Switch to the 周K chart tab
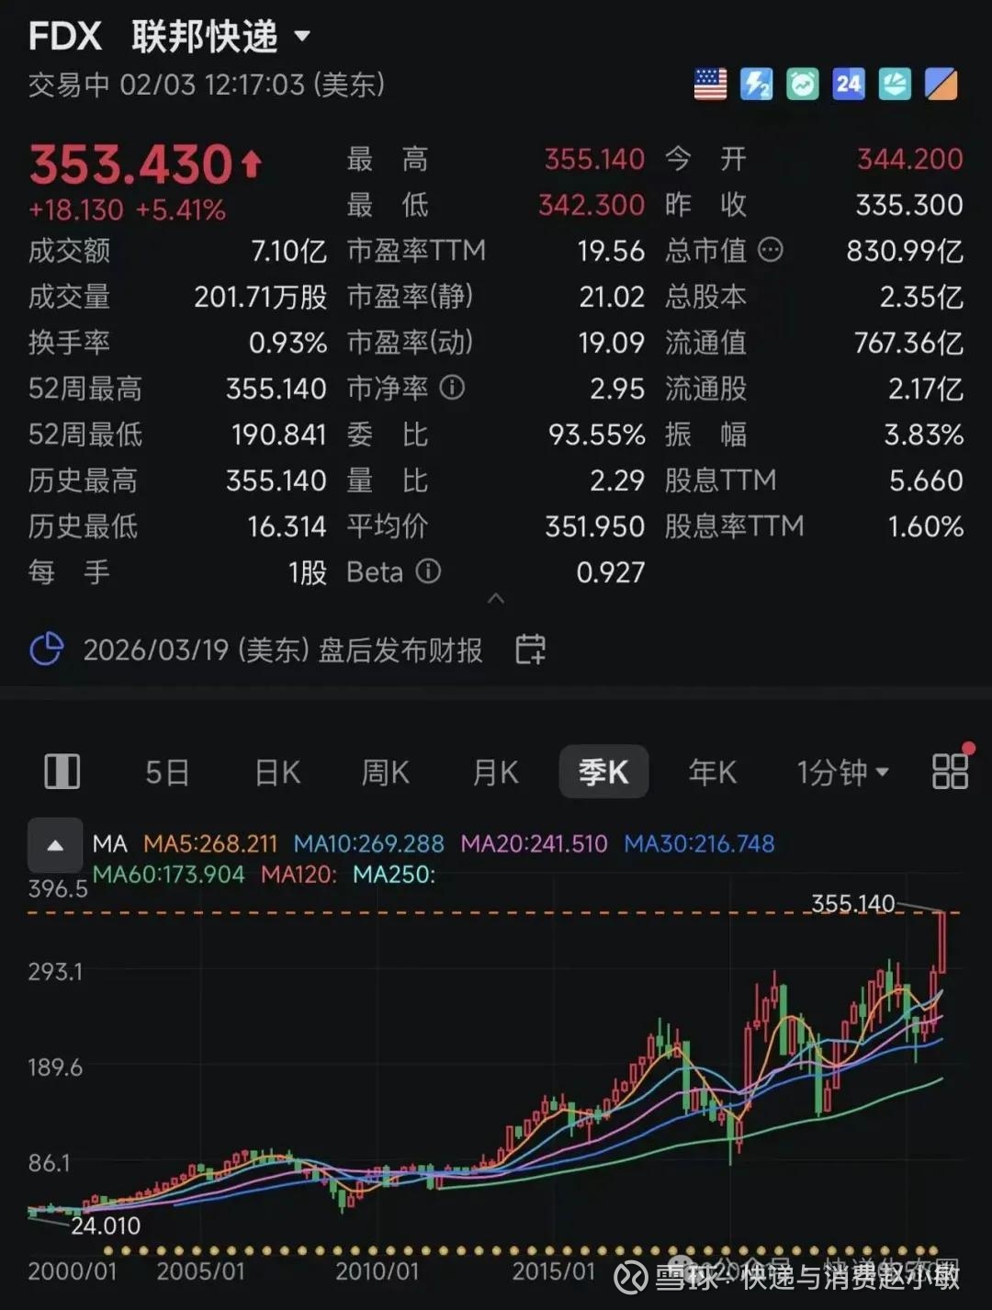992x1310 pixels. tap(385, 773)
